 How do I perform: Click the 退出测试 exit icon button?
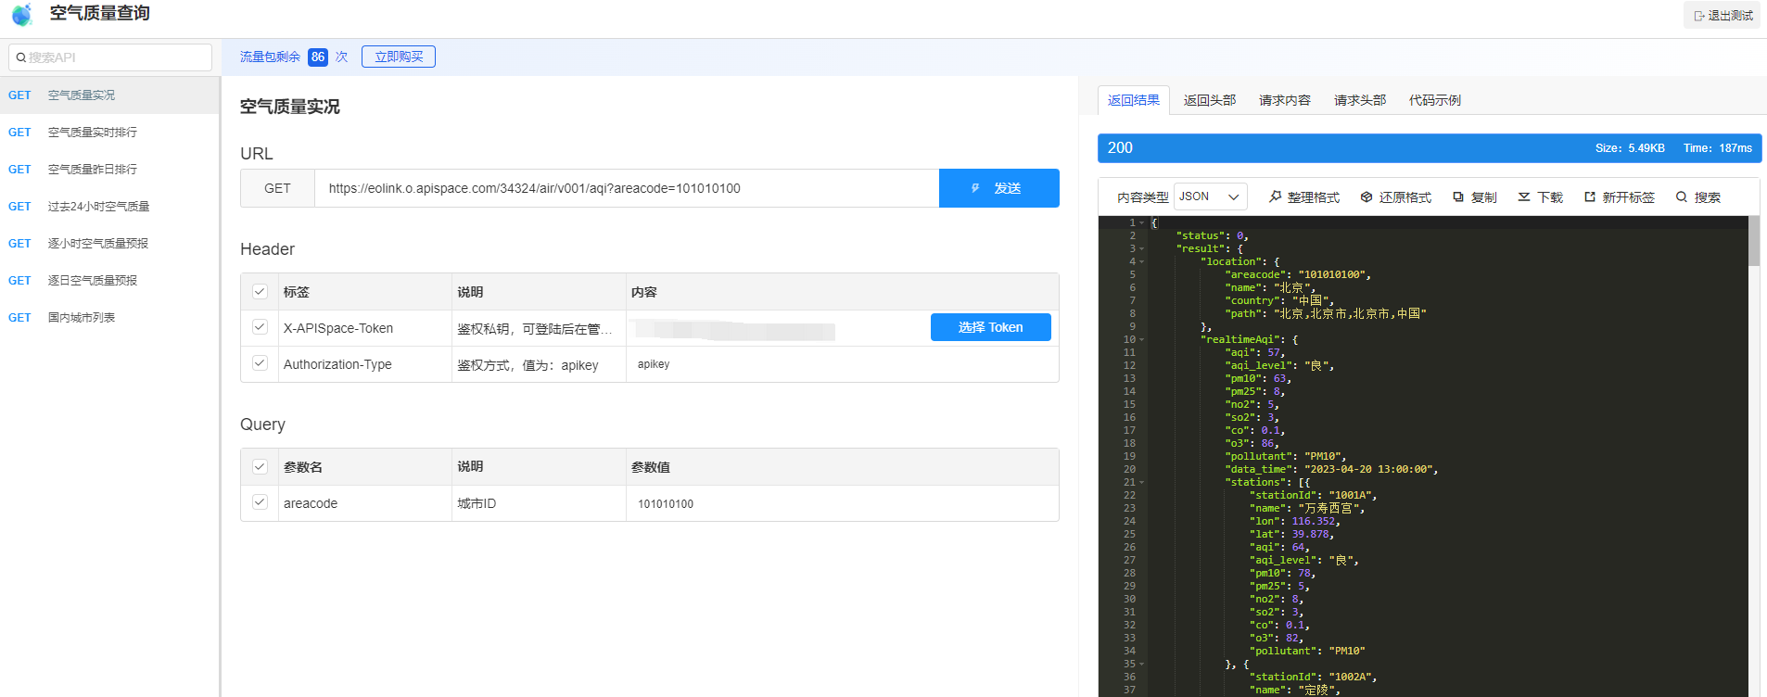1723,15
